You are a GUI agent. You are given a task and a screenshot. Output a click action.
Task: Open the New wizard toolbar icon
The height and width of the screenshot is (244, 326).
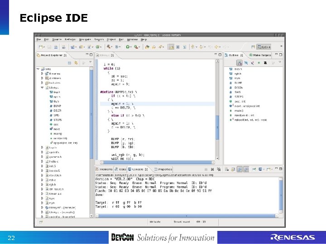[41, 47]
